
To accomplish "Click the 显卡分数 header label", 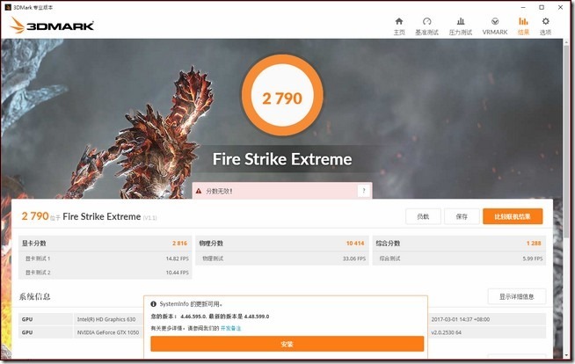I will pyautogui.click(x=33, y=244).
